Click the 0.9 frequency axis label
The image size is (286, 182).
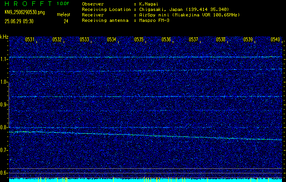point(4,105)
